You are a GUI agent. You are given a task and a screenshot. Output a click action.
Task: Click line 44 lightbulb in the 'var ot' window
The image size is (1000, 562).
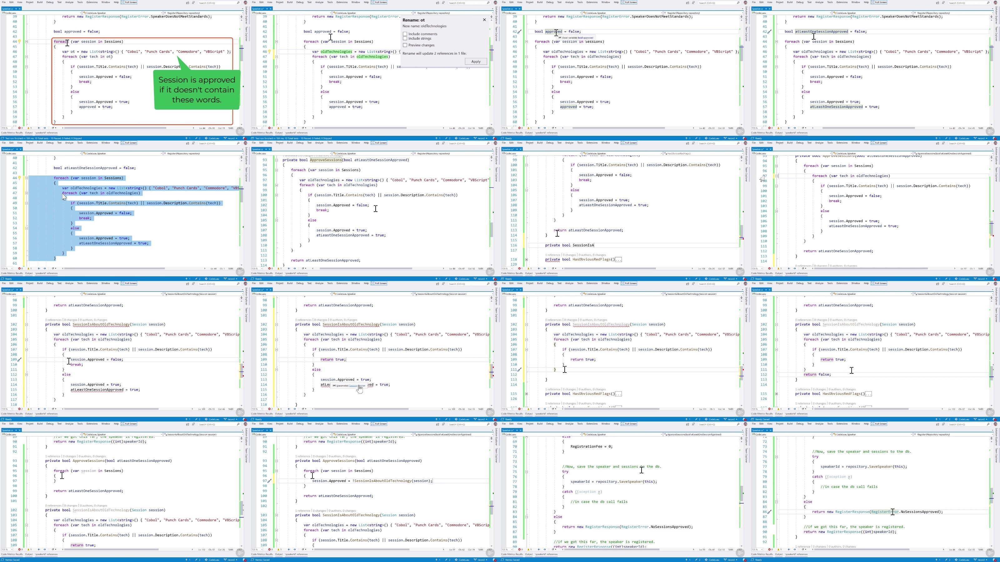19,42
